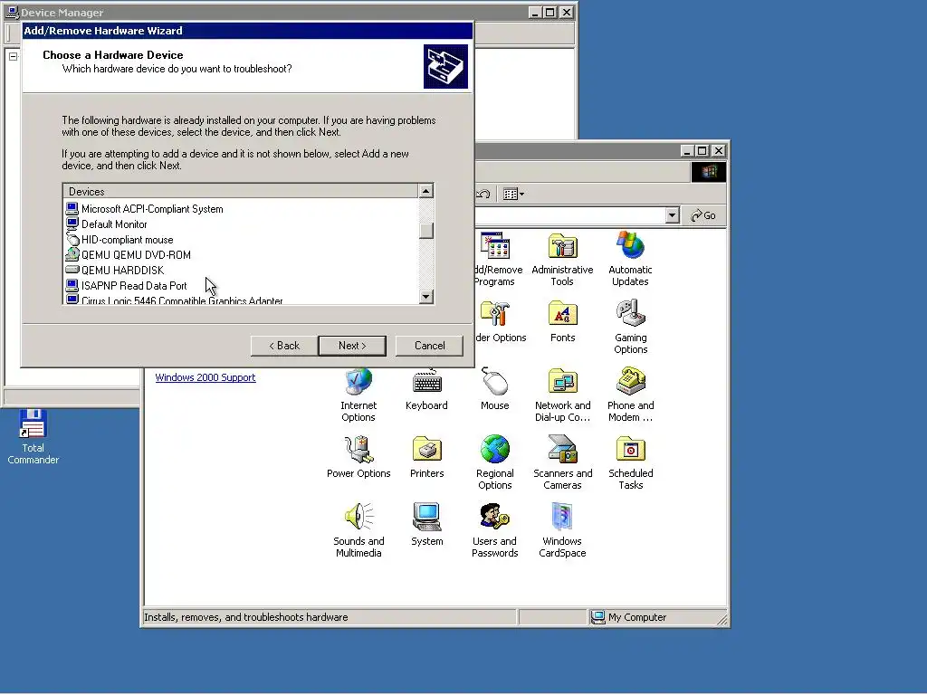Open Regional Options icon
The height and width of the screenshot is (695, 927).
(495, 462)
